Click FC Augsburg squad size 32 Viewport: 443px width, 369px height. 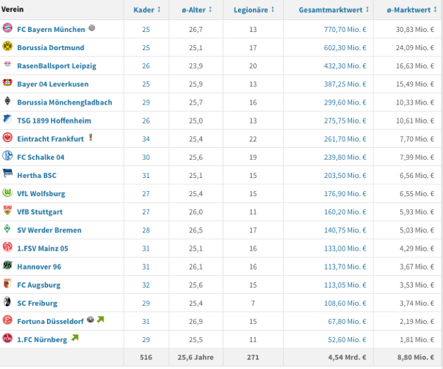[146, 285]
